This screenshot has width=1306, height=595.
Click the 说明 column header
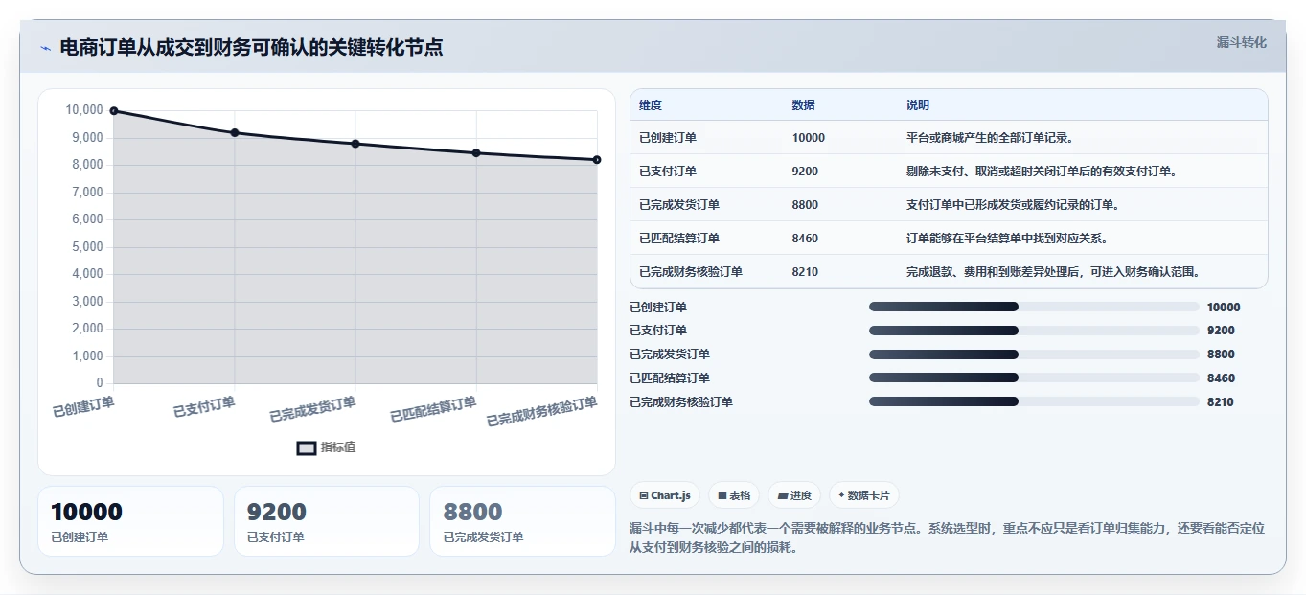(918, 105)
